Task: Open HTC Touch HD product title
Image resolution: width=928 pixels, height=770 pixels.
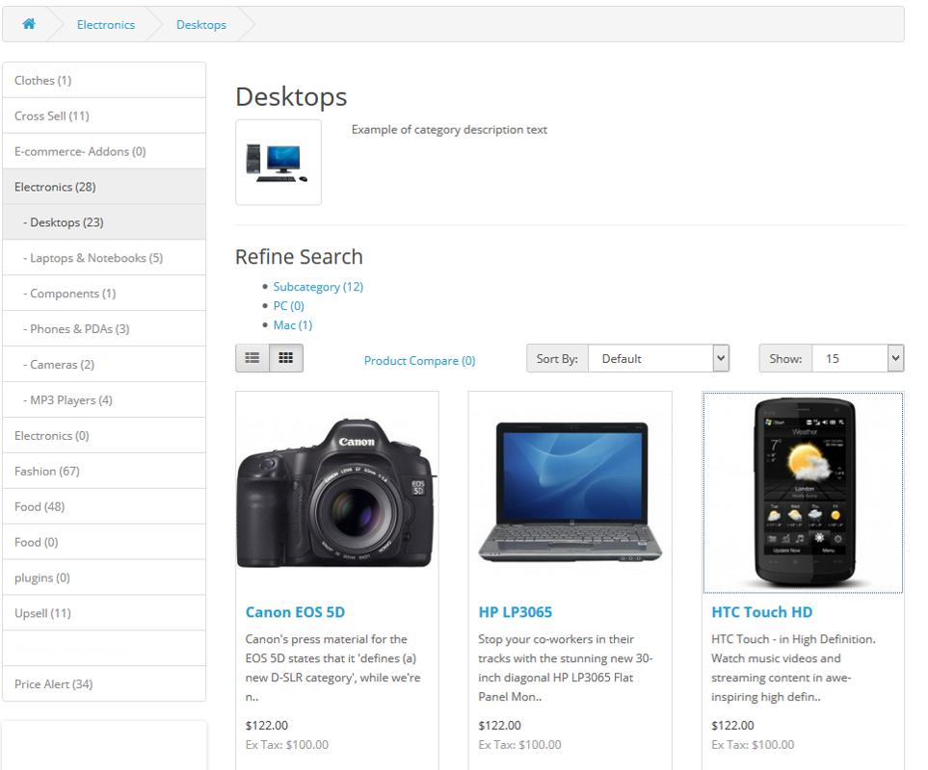Action: [762, 612]
